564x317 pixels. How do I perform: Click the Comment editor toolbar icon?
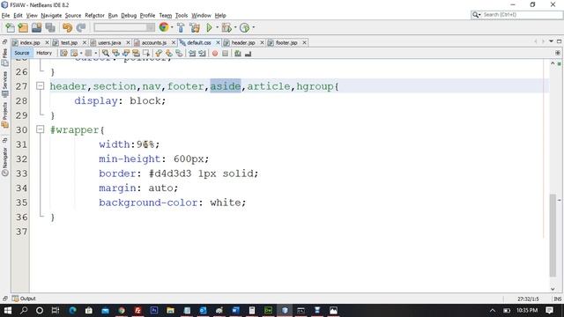pyautogui.click(x=238, y=53)
